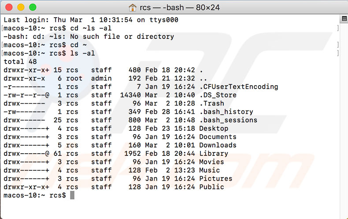Click the 'Feb 2 13:23' date for Music
348x219 pixels.
170,170
